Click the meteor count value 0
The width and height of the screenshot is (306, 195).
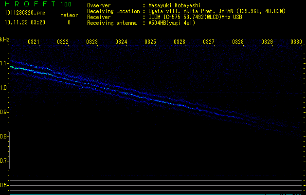coord(69,22)
